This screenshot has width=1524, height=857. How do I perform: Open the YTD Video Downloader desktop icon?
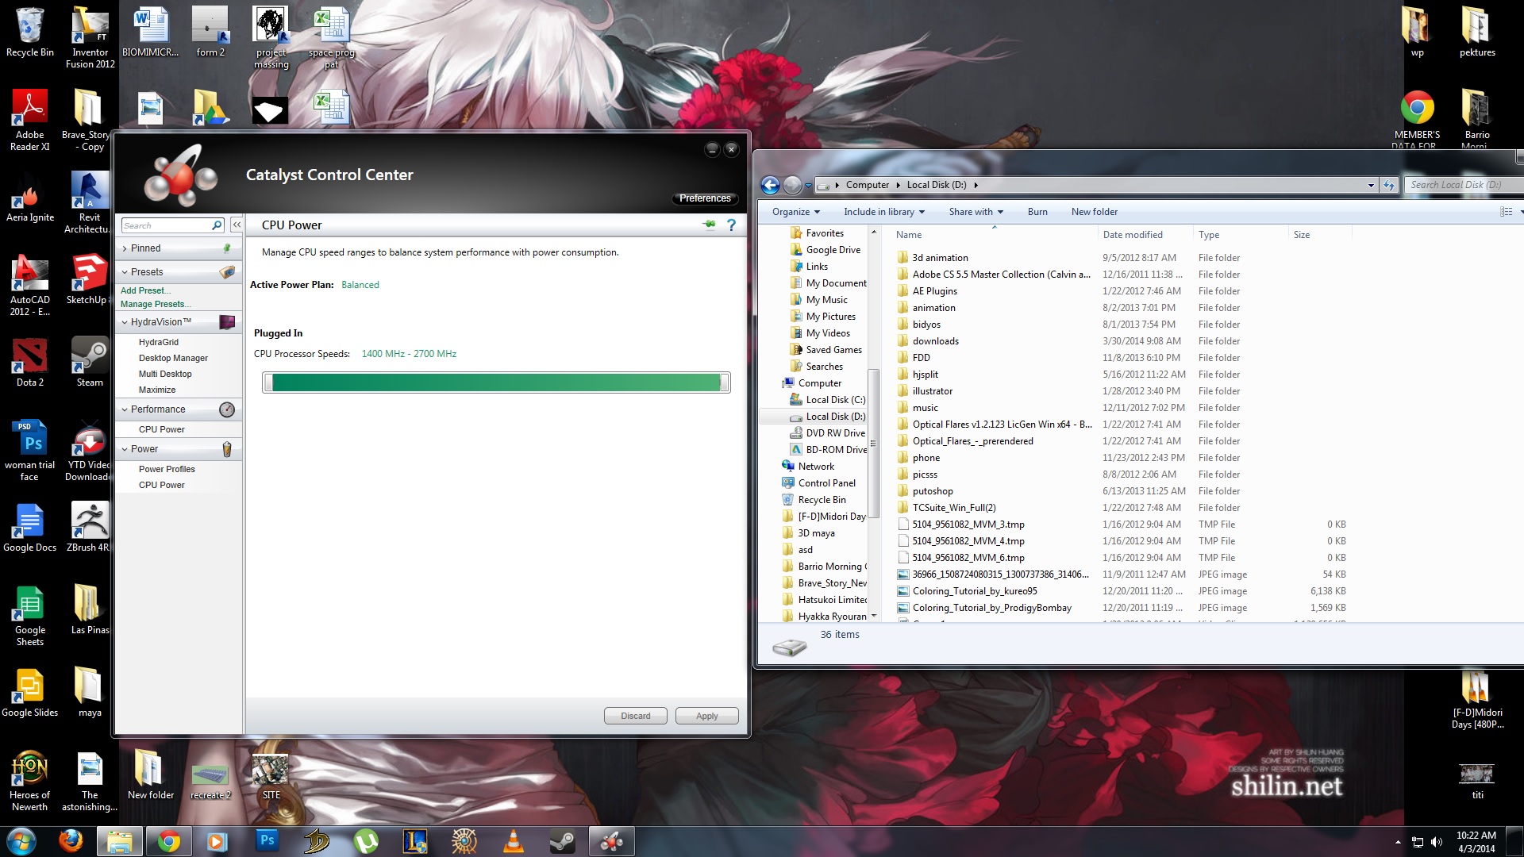pos(90,450)
